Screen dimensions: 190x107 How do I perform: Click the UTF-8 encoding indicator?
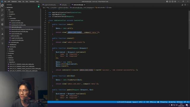click(x=140, y=102)
